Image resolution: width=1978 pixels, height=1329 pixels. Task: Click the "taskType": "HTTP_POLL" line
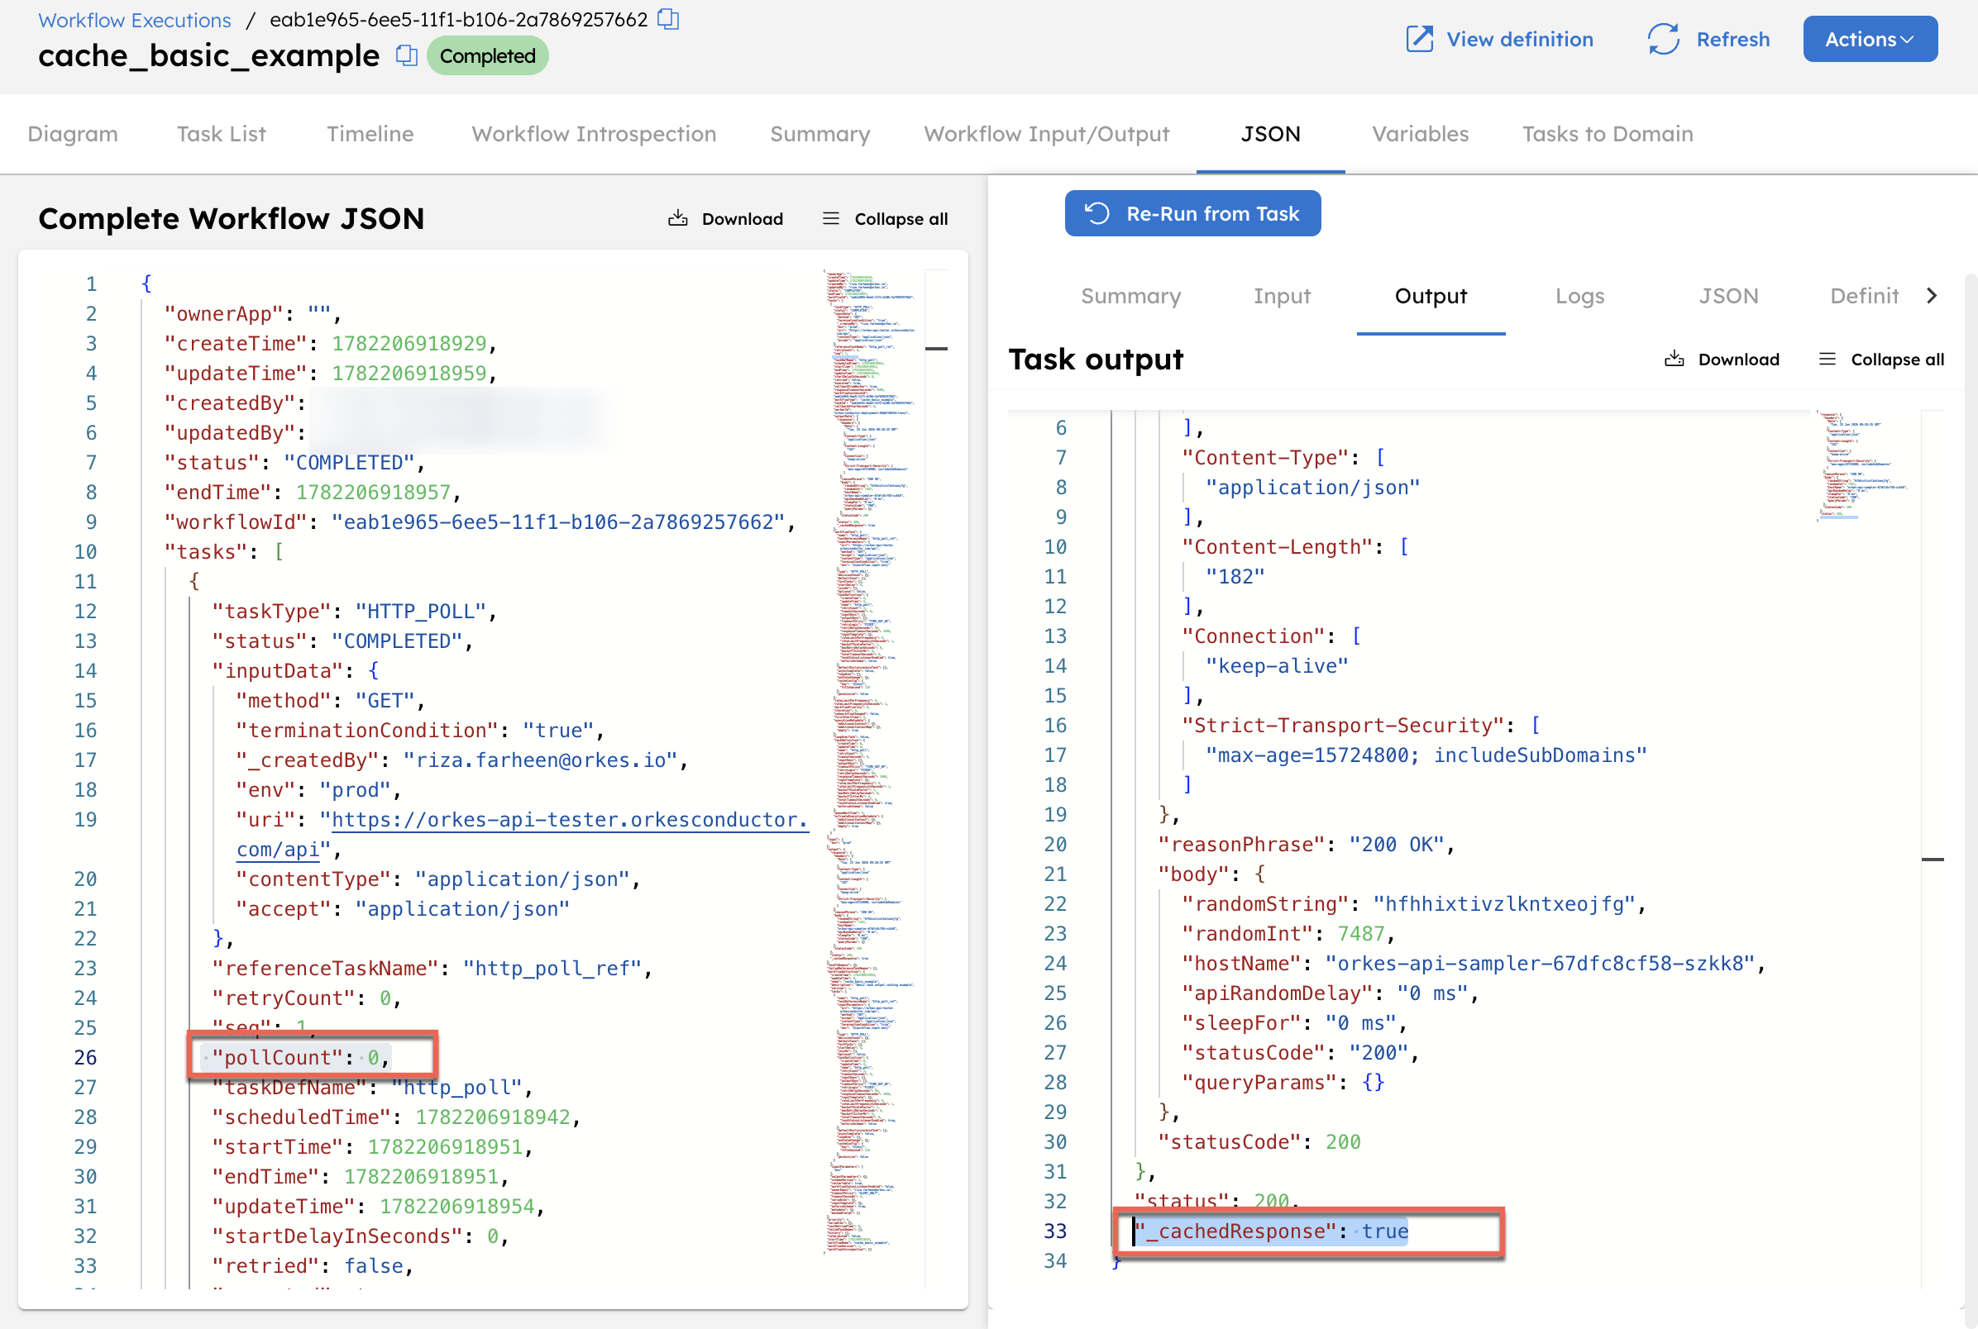coord(355,611)
